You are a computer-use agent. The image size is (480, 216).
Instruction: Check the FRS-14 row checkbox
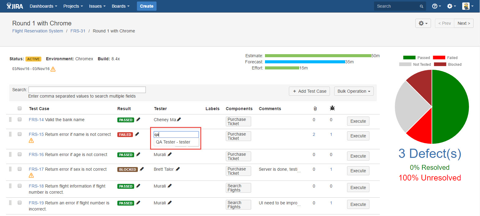click(x=20, y=120)
